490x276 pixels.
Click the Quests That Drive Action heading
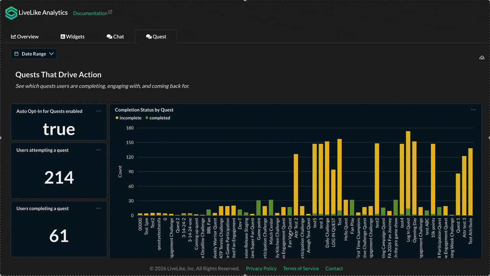click(x=58, y=75)
